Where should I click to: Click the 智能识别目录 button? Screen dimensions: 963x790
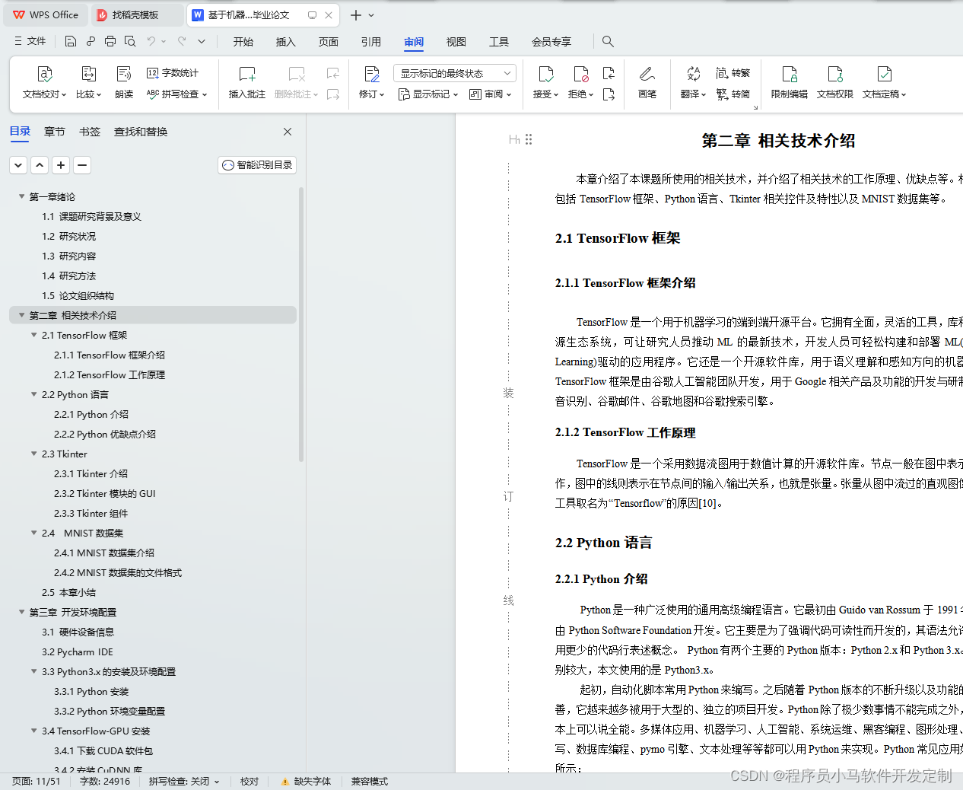pyautogui.click(x=257, y=164)
